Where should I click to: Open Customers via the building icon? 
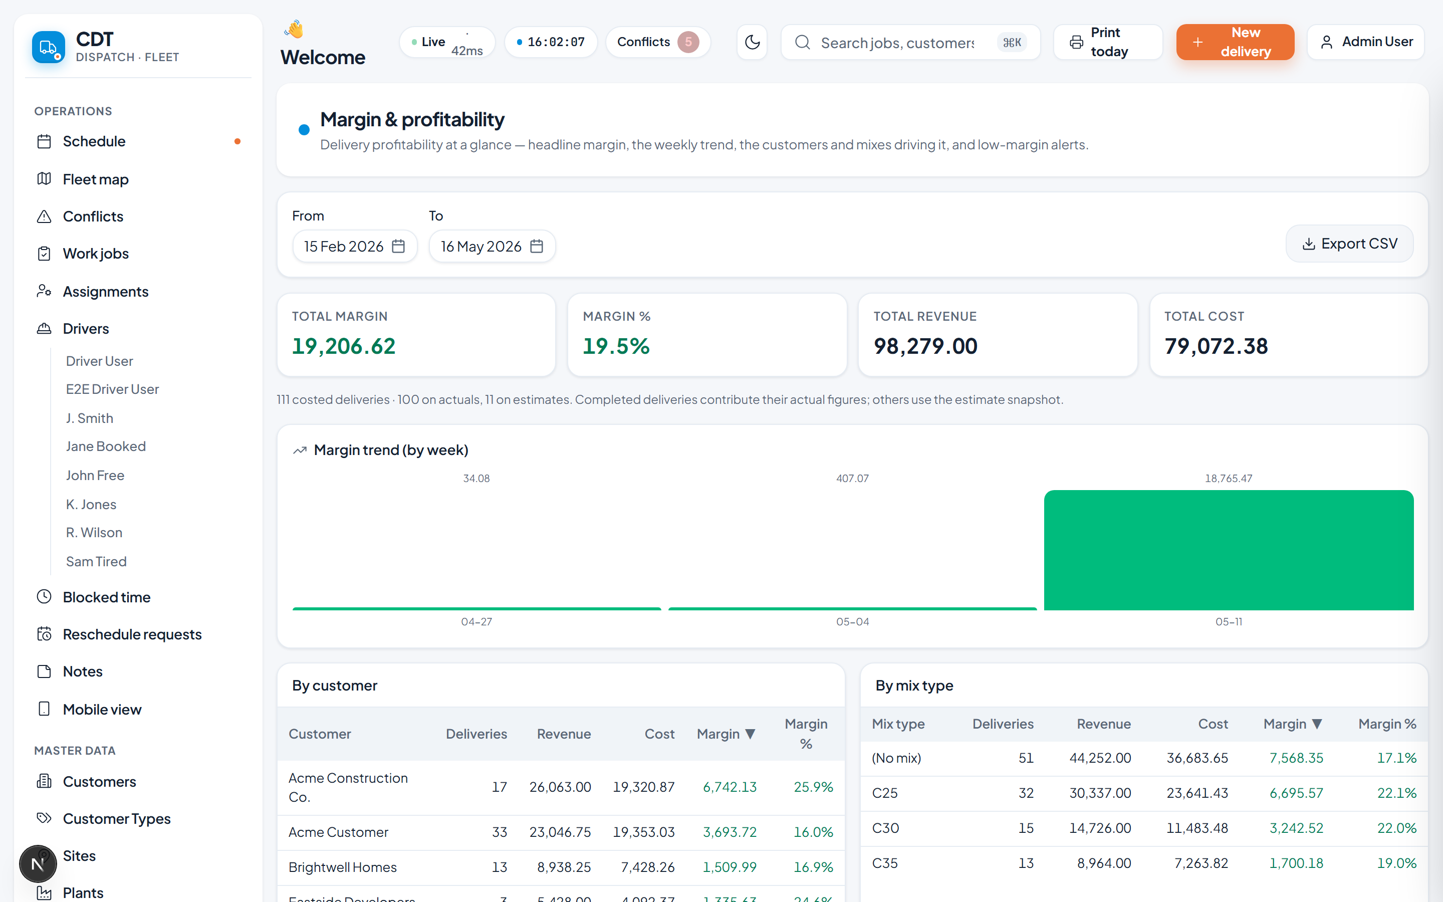[44, 781]
